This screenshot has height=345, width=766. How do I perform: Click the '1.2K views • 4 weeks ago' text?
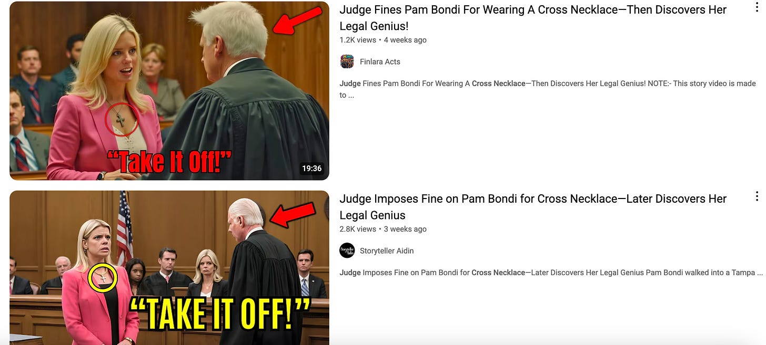pyautogui.click(x=383, y=40)
